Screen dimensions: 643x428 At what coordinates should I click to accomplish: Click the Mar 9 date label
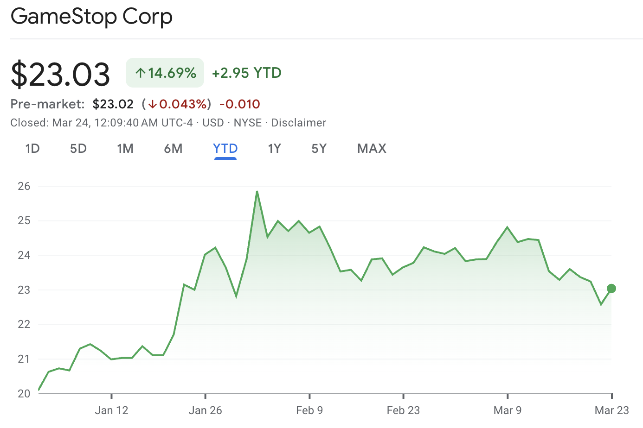pos(508,410)
